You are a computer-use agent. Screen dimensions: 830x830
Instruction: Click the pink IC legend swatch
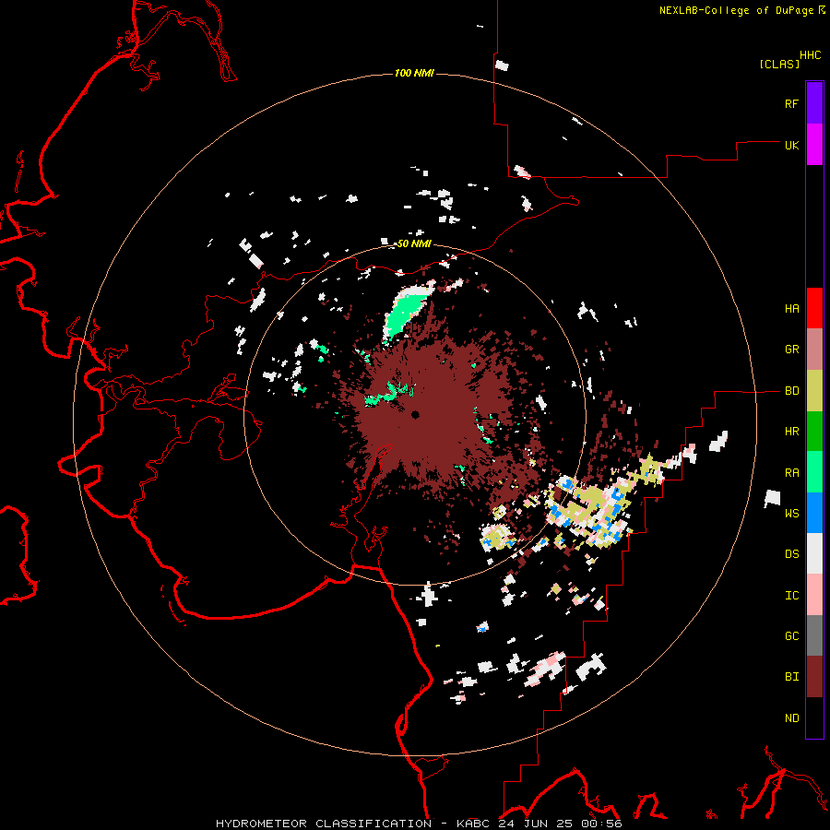(814, 595)
